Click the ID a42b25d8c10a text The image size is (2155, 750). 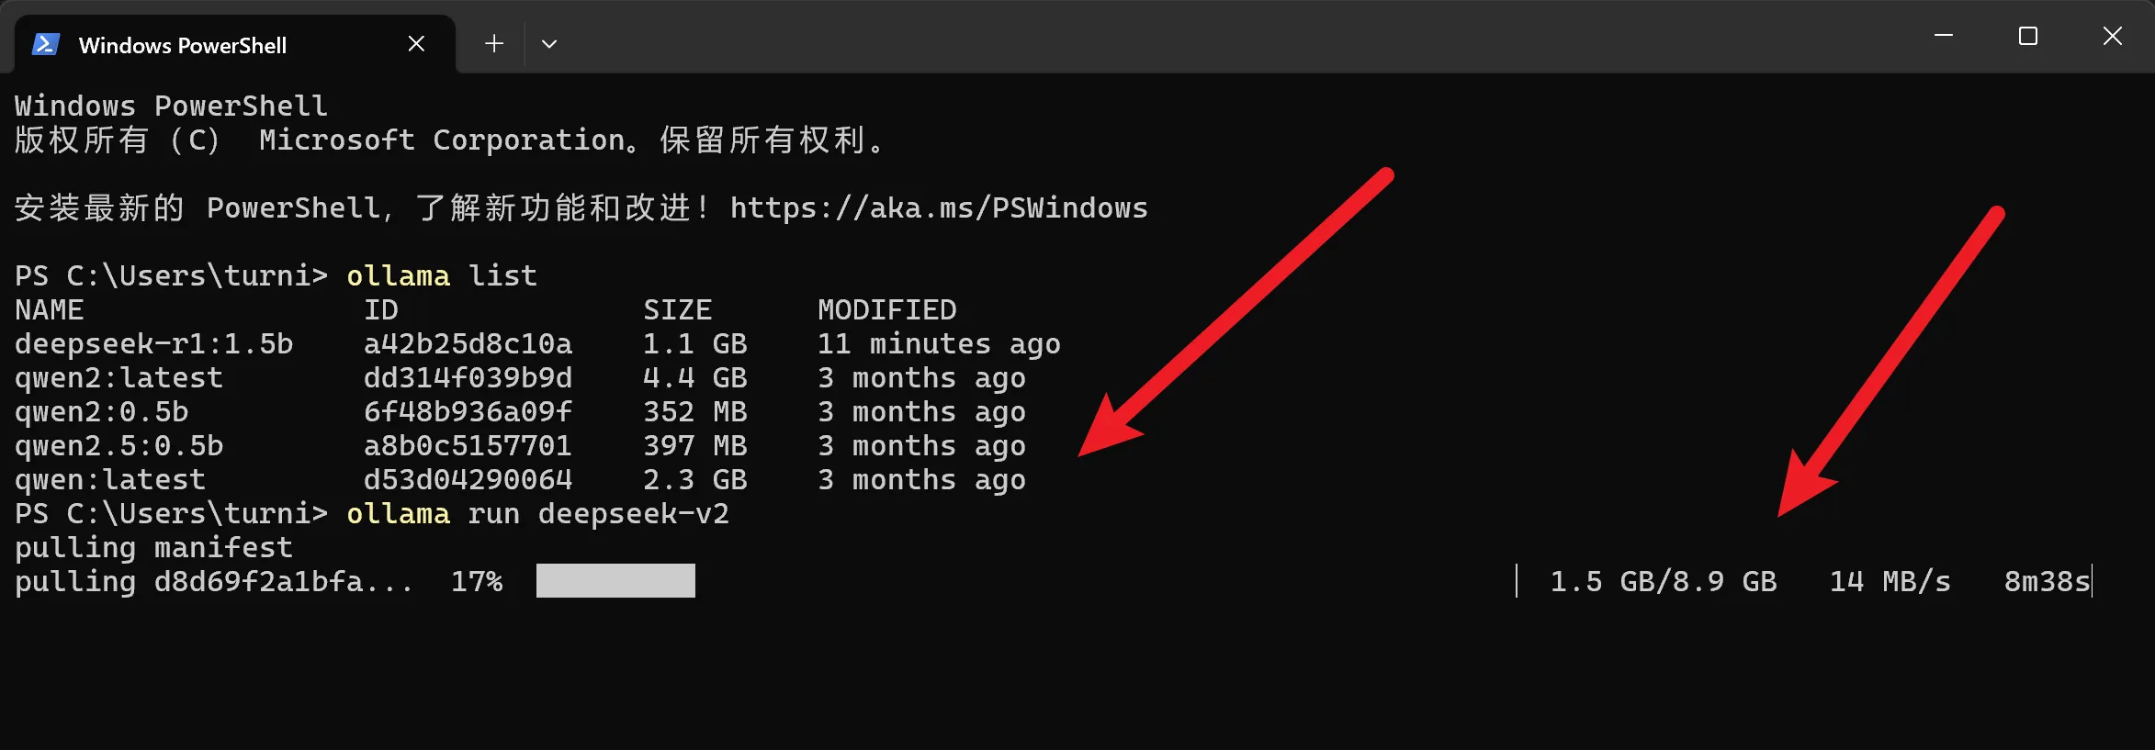click(x=468, y=343)
